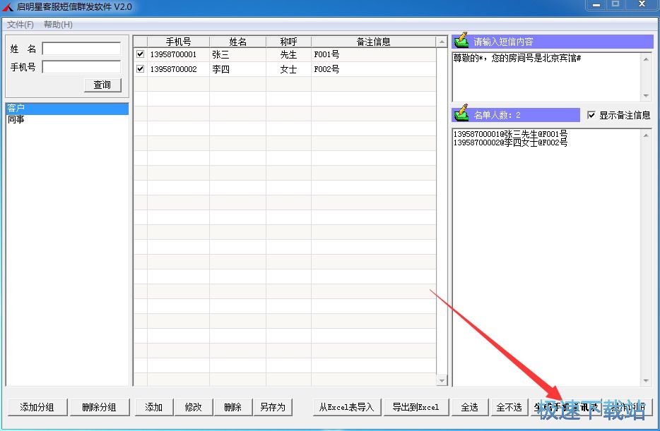Image resolution: width=660 pixels, height=431 pixels.
Task: Click the 添加分组 button
Action: (x=37, y=407)
